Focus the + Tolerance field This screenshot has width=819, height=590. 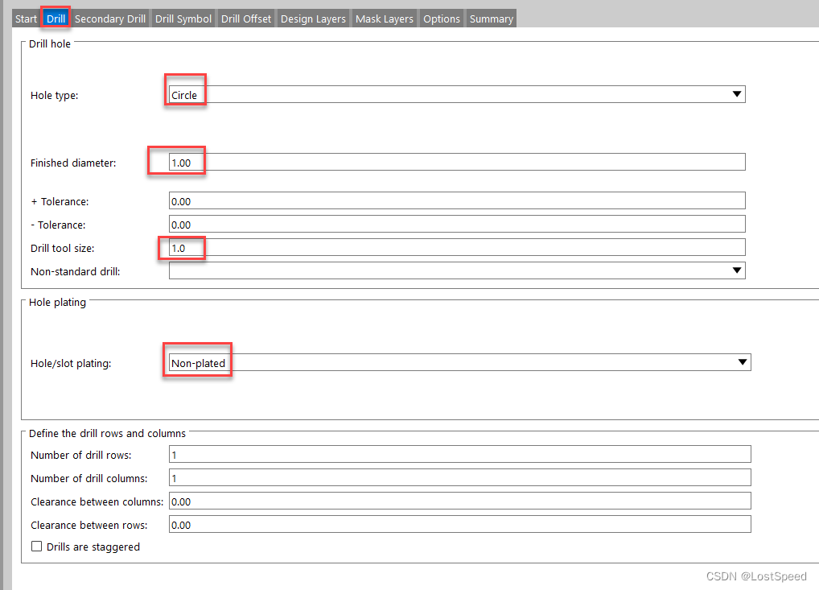pyautogui.click(x=457, y=201)
